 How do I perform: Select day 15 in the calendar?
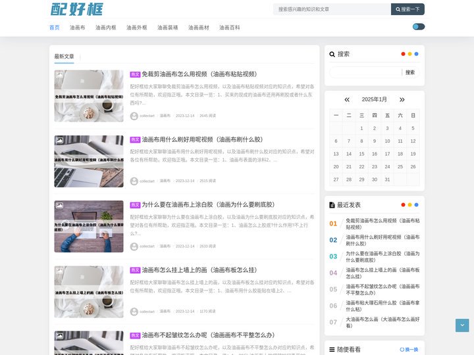point(361,154)
